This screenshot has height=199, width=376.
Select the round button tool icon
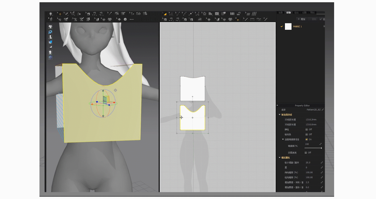pyautogui.click(x=125, y=19)
